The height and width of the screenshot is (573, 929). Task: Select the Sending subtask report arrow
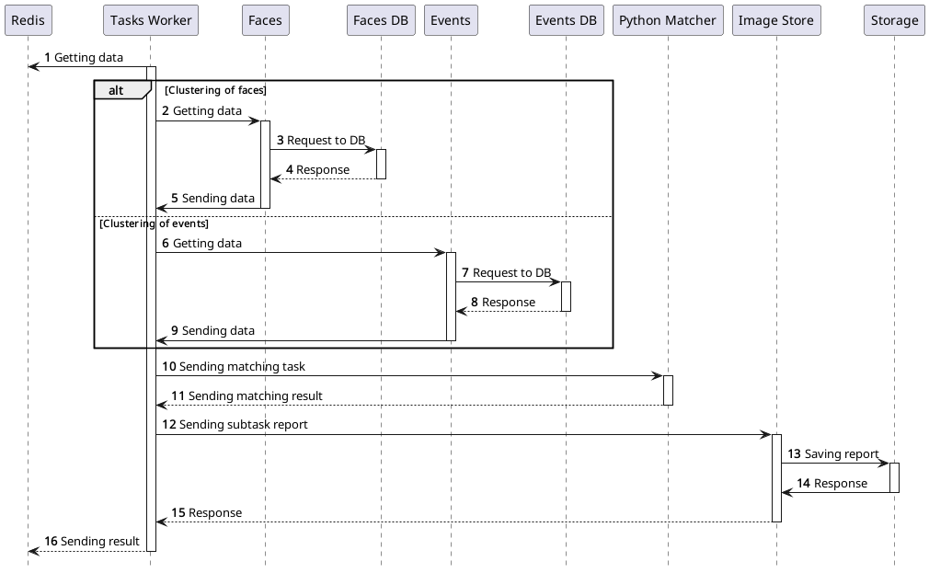[460, 431]
